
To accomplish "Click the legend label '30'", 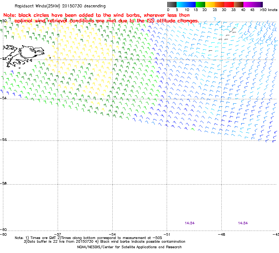I will click(x=224, y=10).
